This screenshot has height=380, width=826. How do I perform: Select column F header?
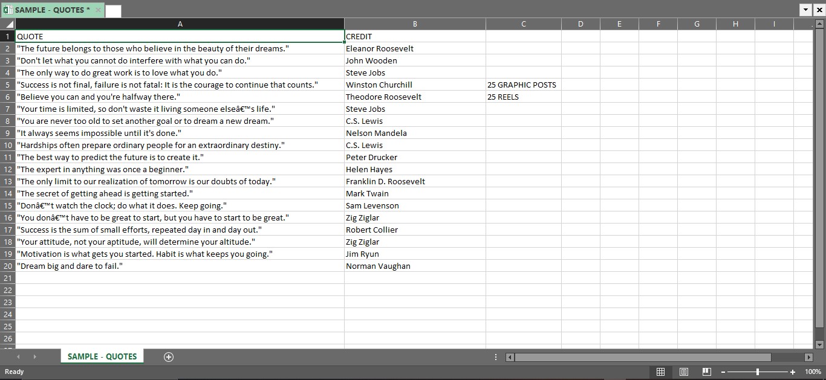click(x=658, y=24)
